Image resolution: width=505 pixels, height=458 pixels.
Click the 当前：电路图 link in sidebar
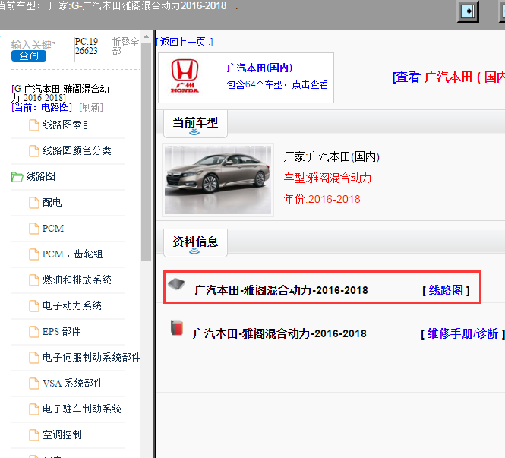coord(42,107)
